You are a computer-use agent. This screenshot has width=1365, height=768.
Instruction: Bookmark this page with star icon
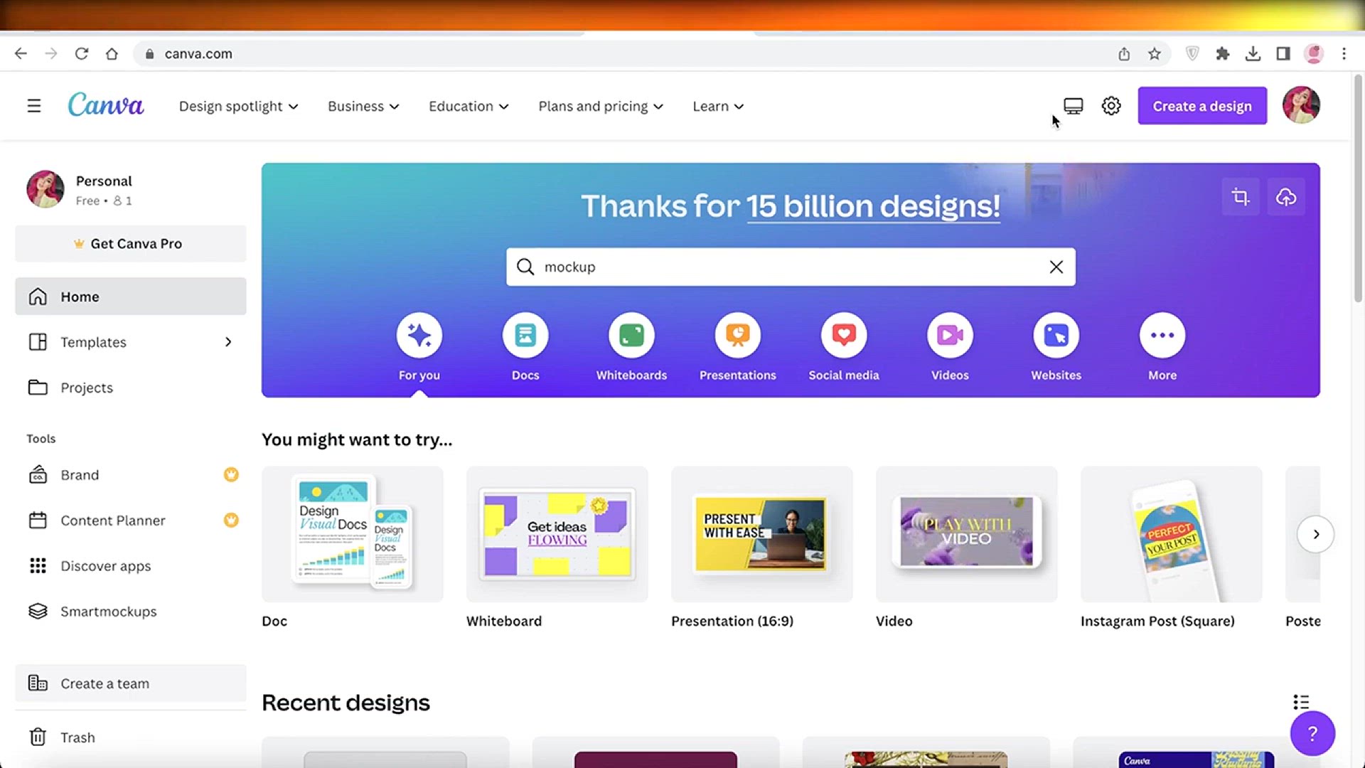point(1155,53)
